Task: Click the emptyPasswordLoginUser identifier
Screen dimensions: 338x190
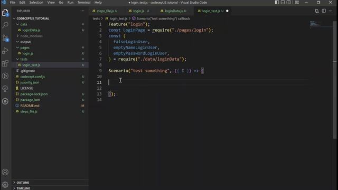Action: coord(140,53)
